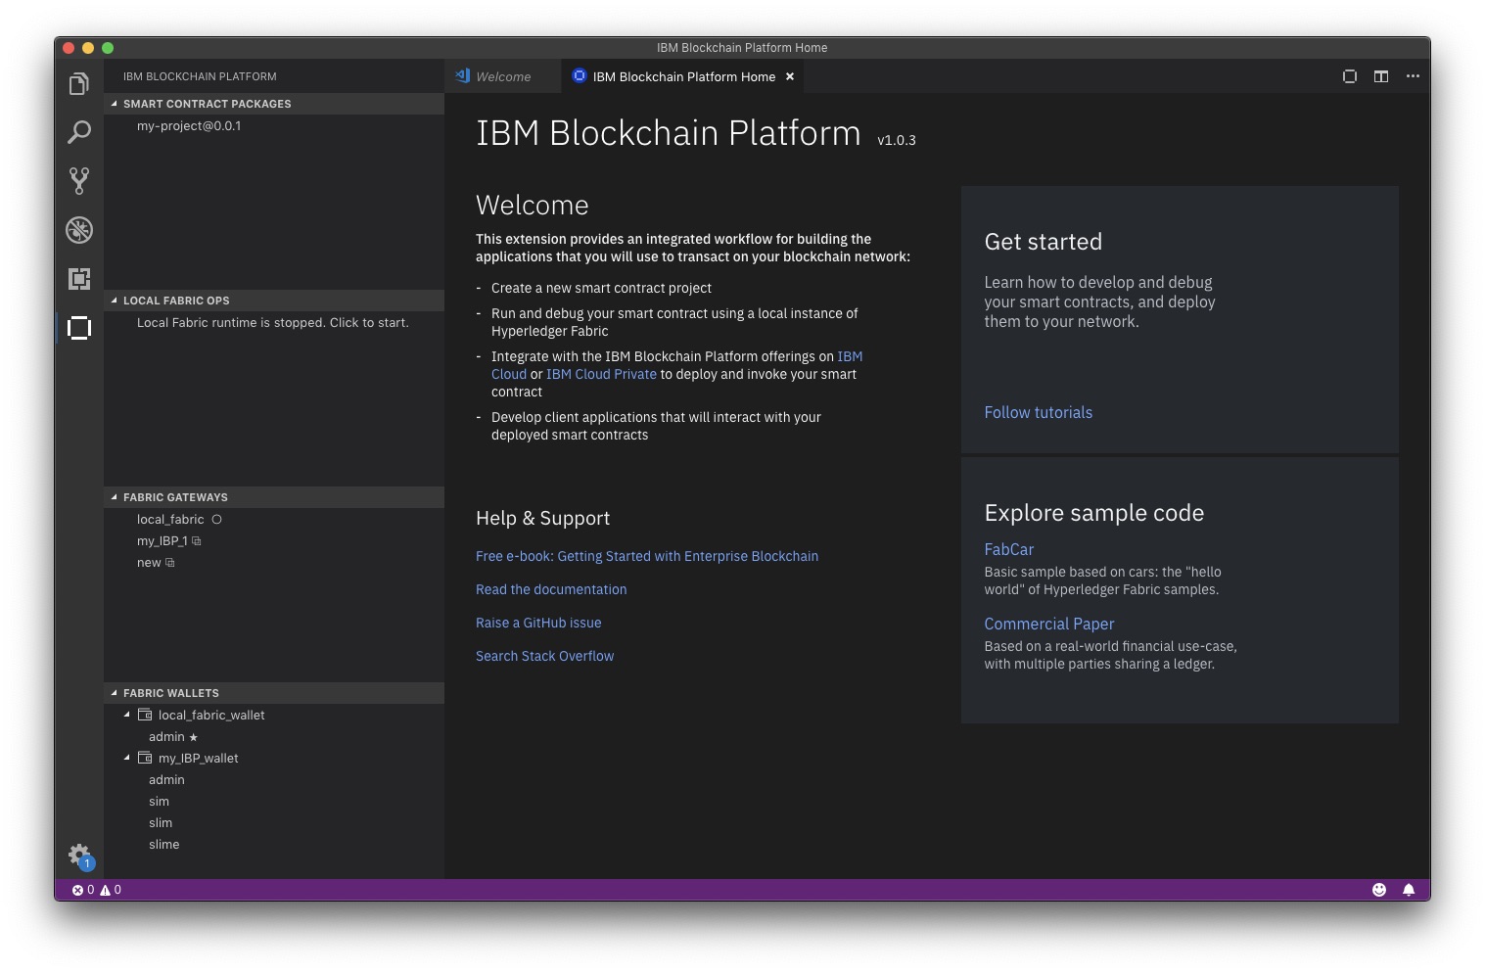
Task: Click the warnings triangle in status bar
Action: point(111,890)
